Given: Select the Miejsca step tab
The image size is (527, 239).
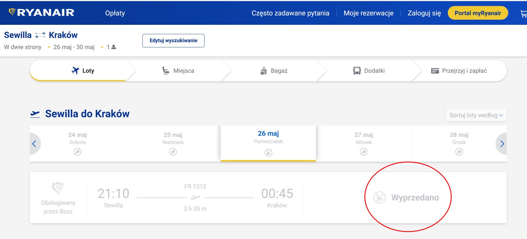Looking at the screenshot, I should pyautogui.click(x=178, y=70).
